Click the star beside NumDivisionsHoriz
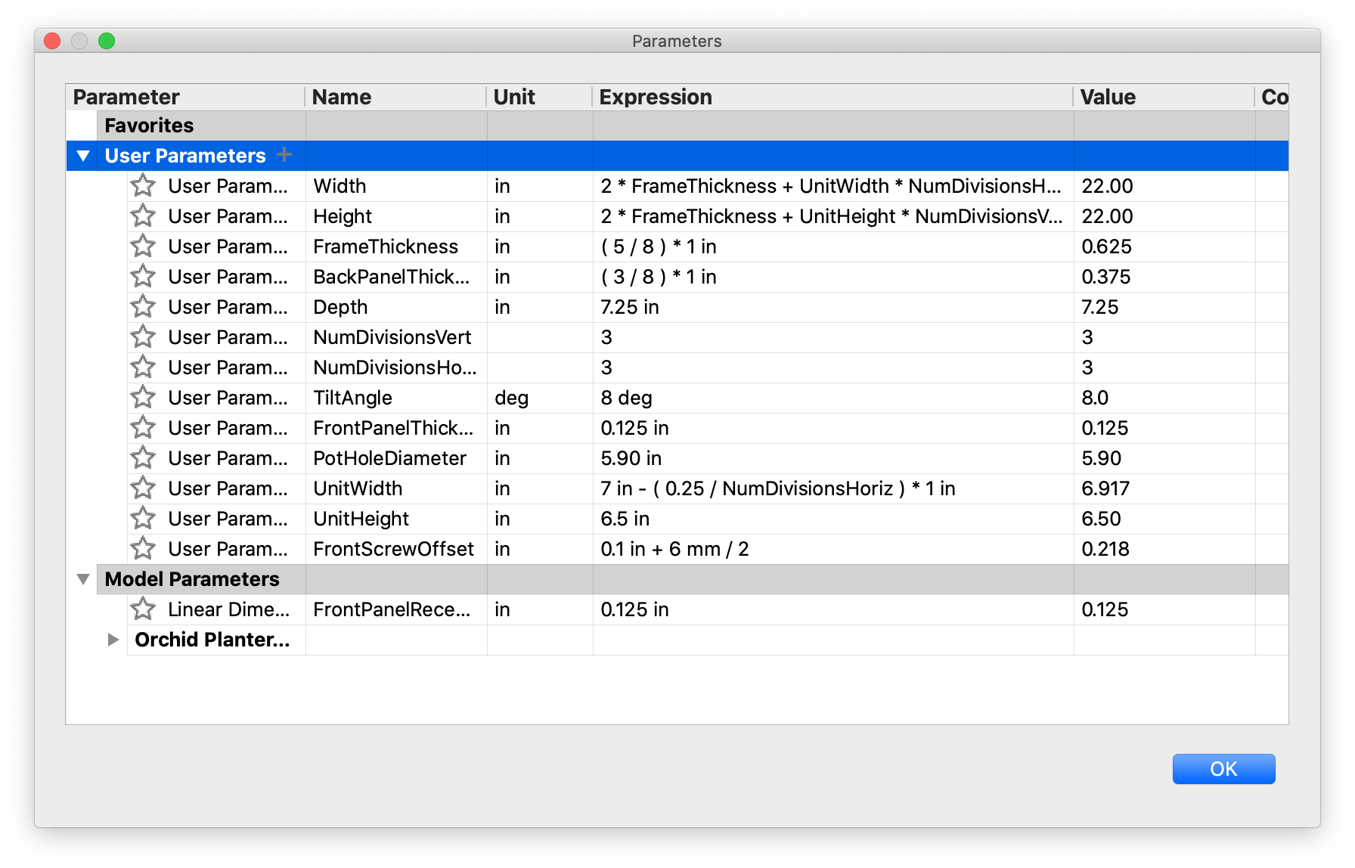 pos(143,367)
